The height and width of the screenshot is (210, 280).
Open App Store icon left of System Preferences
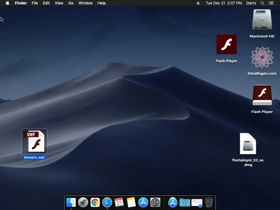[x=143, y=203]
